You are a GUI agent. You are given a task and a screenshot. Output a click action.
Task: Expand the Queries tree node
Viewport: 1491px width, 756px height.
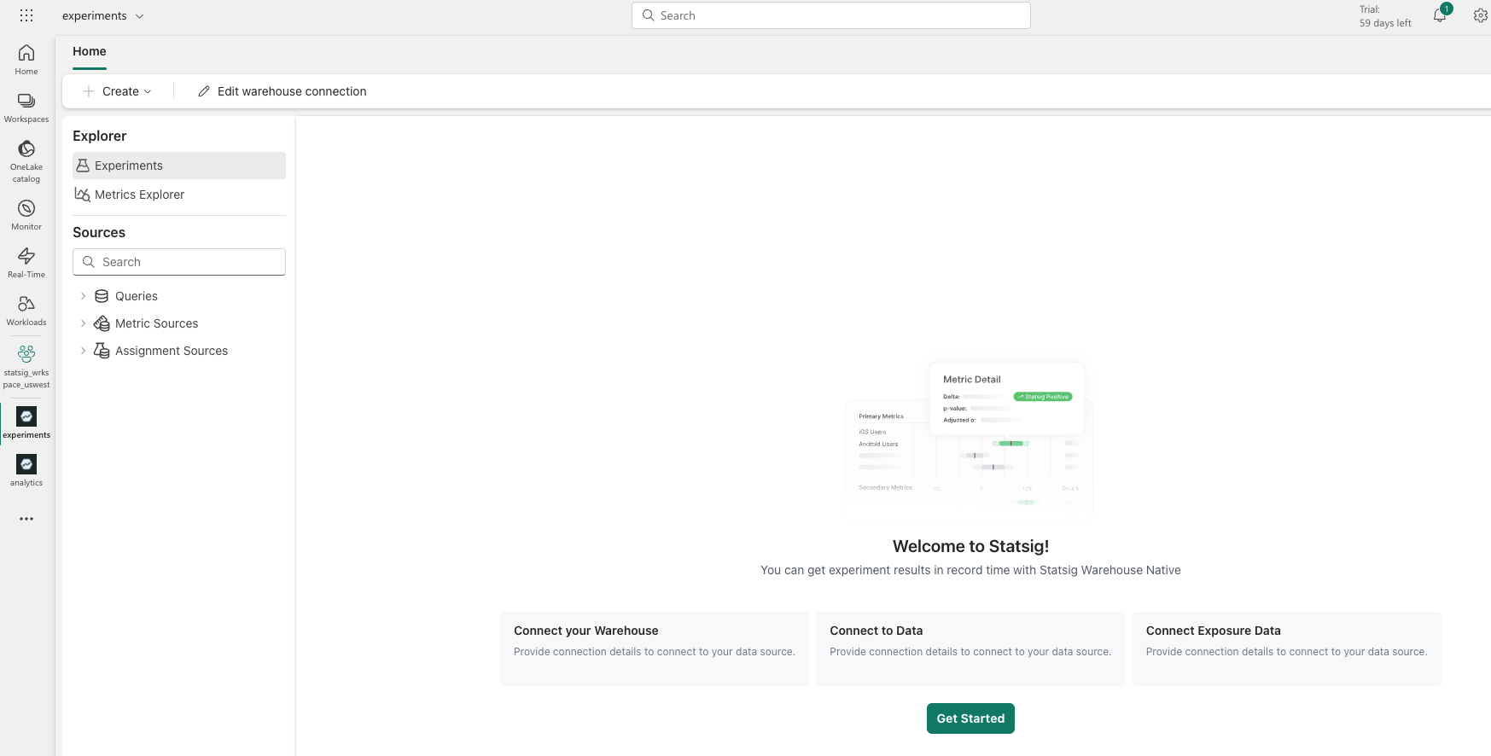[83, 296]
